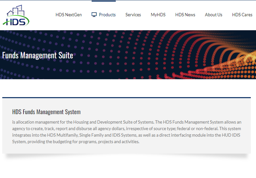
Task: Navigate to About Us
Action: click(214, 15)
